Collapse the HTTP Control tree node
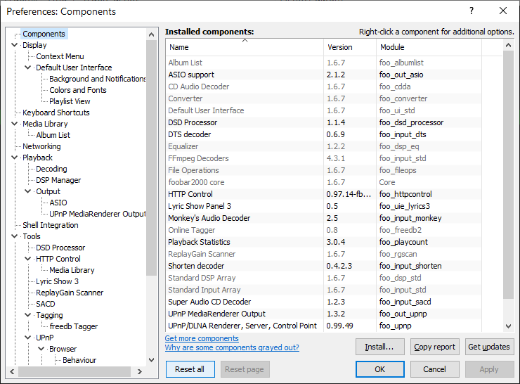This screenshot has width=520, height=384. [x=28, y=259]
